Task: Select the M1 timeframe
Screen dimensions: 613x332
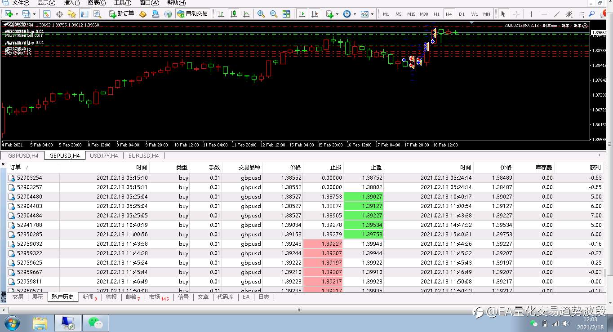Action: (x=386, y=14)
